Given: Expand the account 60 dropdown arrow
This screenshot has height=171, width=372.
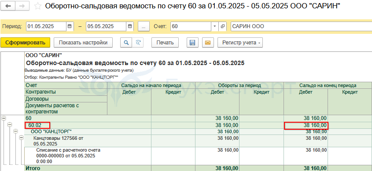Looking at the screenshot, I should 214,26.
